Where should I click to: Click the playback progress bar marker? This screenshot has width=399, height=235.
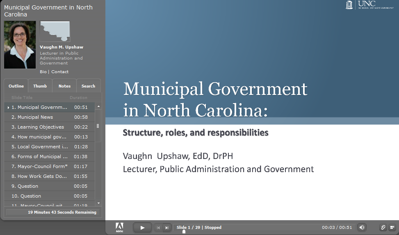184,231
